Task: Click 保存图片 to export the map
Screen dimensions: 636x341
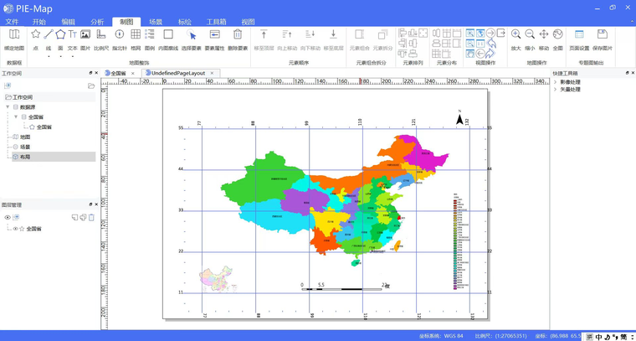Action: 603,39
